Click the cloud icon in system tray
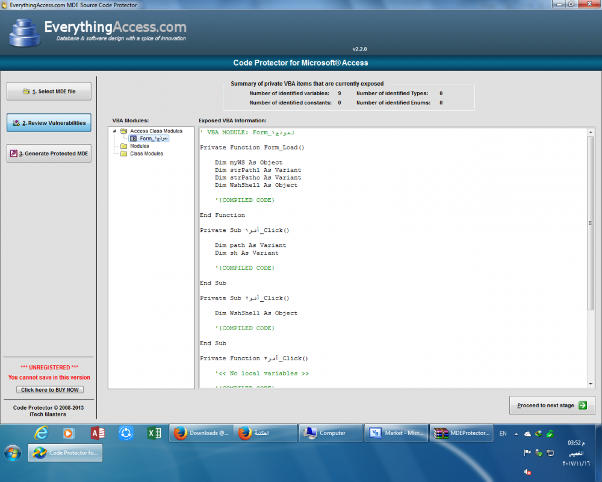The image size is (602, 482). click(527, 434)
